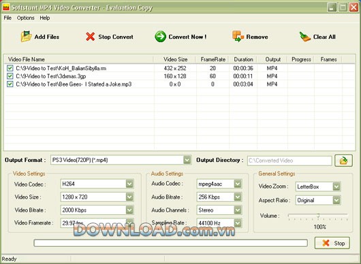The width and height of the screenshot is (361, 264).
Task: Expand the Video Codec H264 dropdown
Action: 129,184
